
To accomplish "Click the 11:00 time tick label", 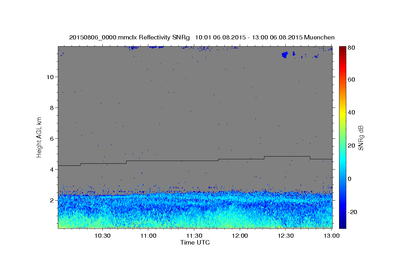I will [x=148, y=236].
